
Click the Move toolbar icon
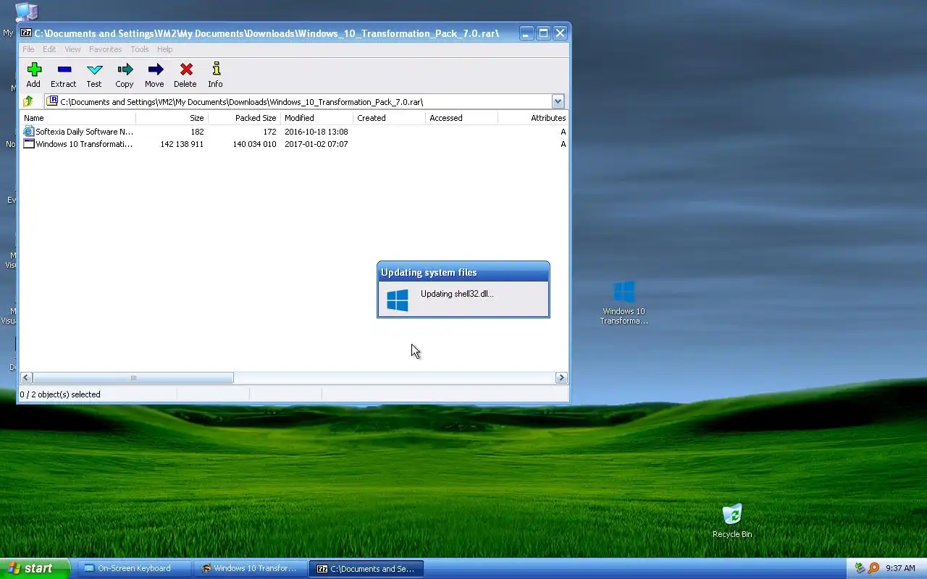pos(155,69)
